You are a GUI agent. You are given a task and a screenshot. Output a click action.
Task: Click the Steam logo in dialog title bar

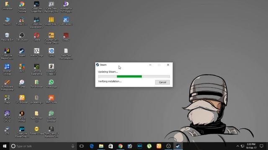98,65
